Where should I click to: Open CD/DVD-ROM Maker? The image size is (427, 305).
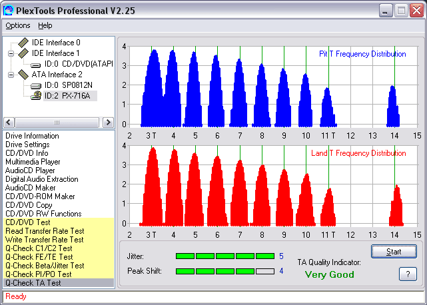point(40,196)
